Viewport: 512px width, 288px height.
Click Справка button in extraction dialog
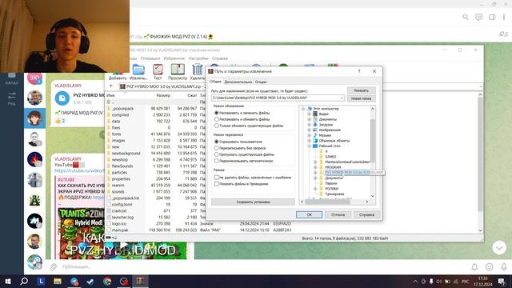pyautogui.click(x=366, y=214)
